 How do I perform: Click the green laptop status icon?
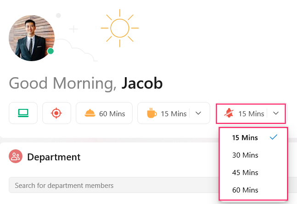[x=23, y=113]
